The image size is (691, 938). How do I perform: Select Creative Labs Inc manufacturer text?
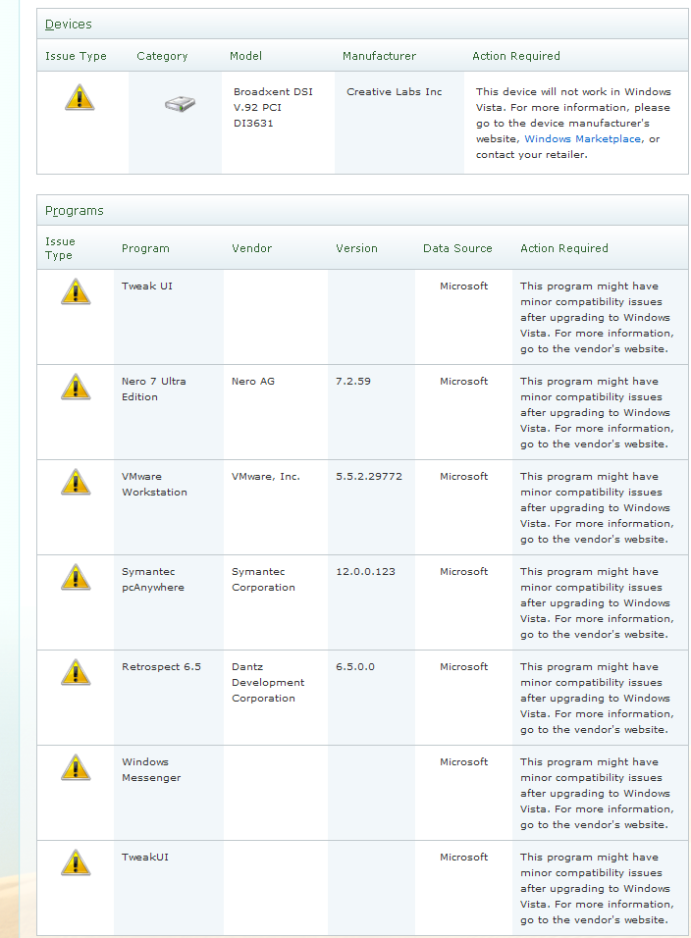pos(395,91)
